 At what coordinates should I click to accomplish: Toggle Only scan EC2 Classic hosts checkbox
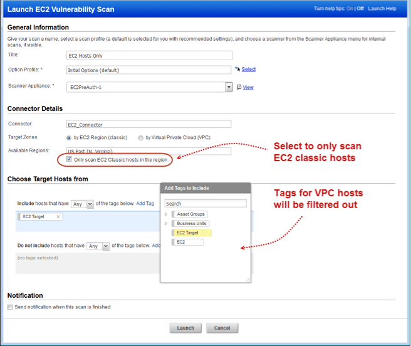coord(69,159)
